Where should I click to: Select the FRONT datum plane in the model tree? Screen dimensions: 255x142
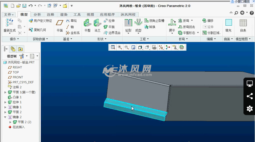pos(18,77)
